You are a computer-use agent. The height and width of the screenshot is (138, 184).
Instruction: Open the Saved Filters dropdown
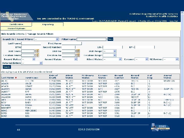46,39
